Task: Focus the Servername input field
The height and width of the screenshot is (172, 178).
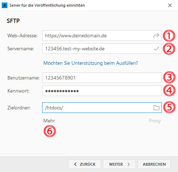Action: pos(102,49)
